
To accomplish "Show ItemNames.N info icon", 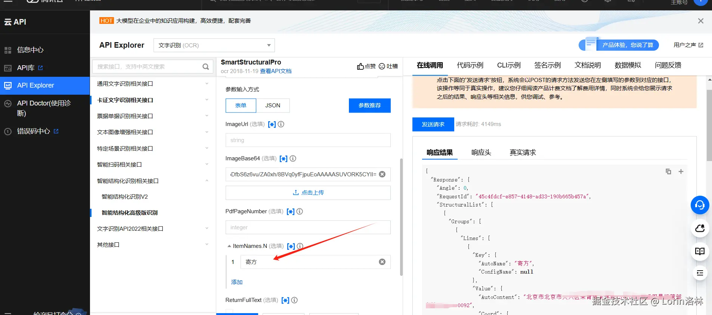I will (300, 246).
